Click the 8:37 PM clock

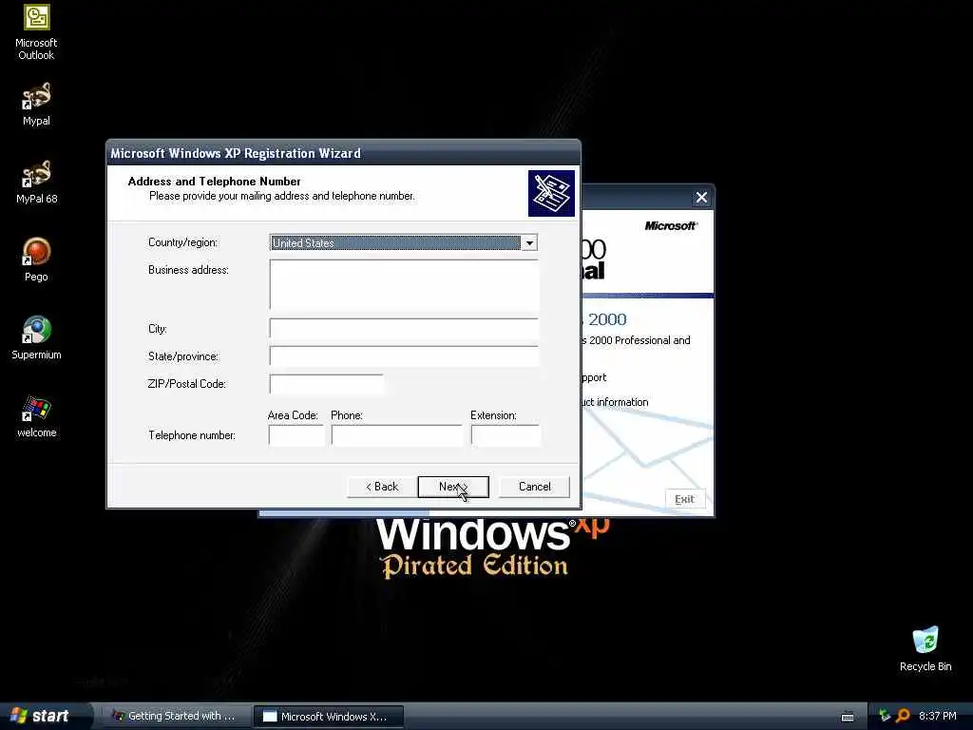coord(937,716)
